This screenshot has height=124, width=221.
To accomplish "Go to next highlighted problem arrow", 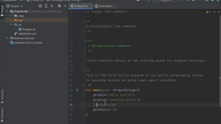I will pyautogui.click(x=219, y=12).
